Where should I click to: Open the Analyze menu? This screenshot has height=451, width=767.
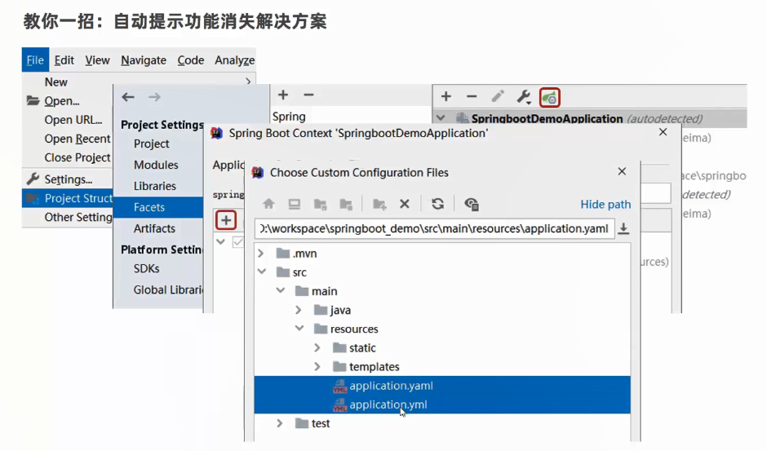(x=234, y=60)
